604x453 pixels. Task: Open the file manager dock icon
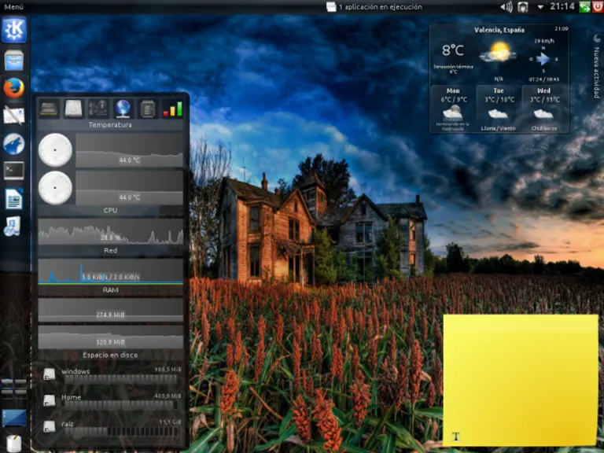pos(14,59)
